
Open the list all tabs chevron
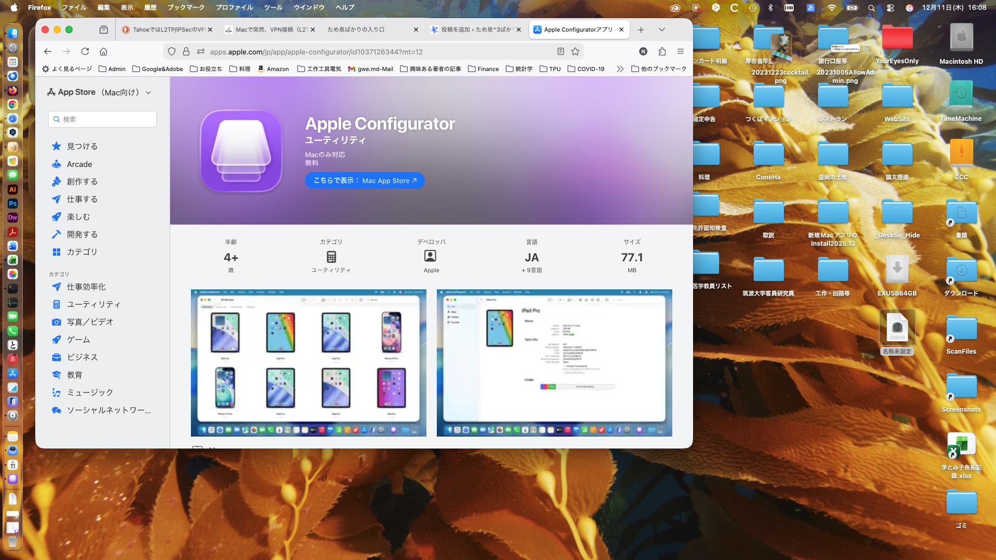(661, 30)
